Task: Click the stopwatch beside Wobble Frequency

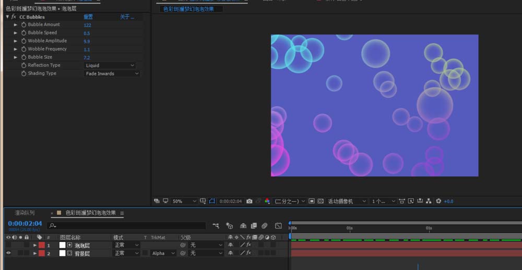Action: [x=23, y=49]
